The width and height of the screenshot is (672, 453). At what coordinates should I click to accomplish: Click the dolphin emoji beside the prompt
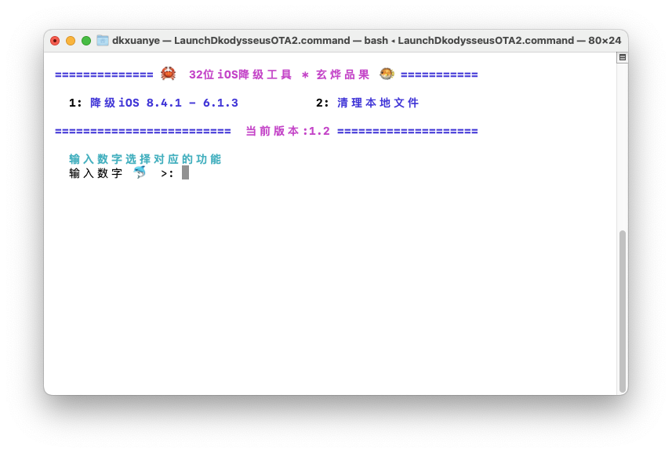pos(140,172)
